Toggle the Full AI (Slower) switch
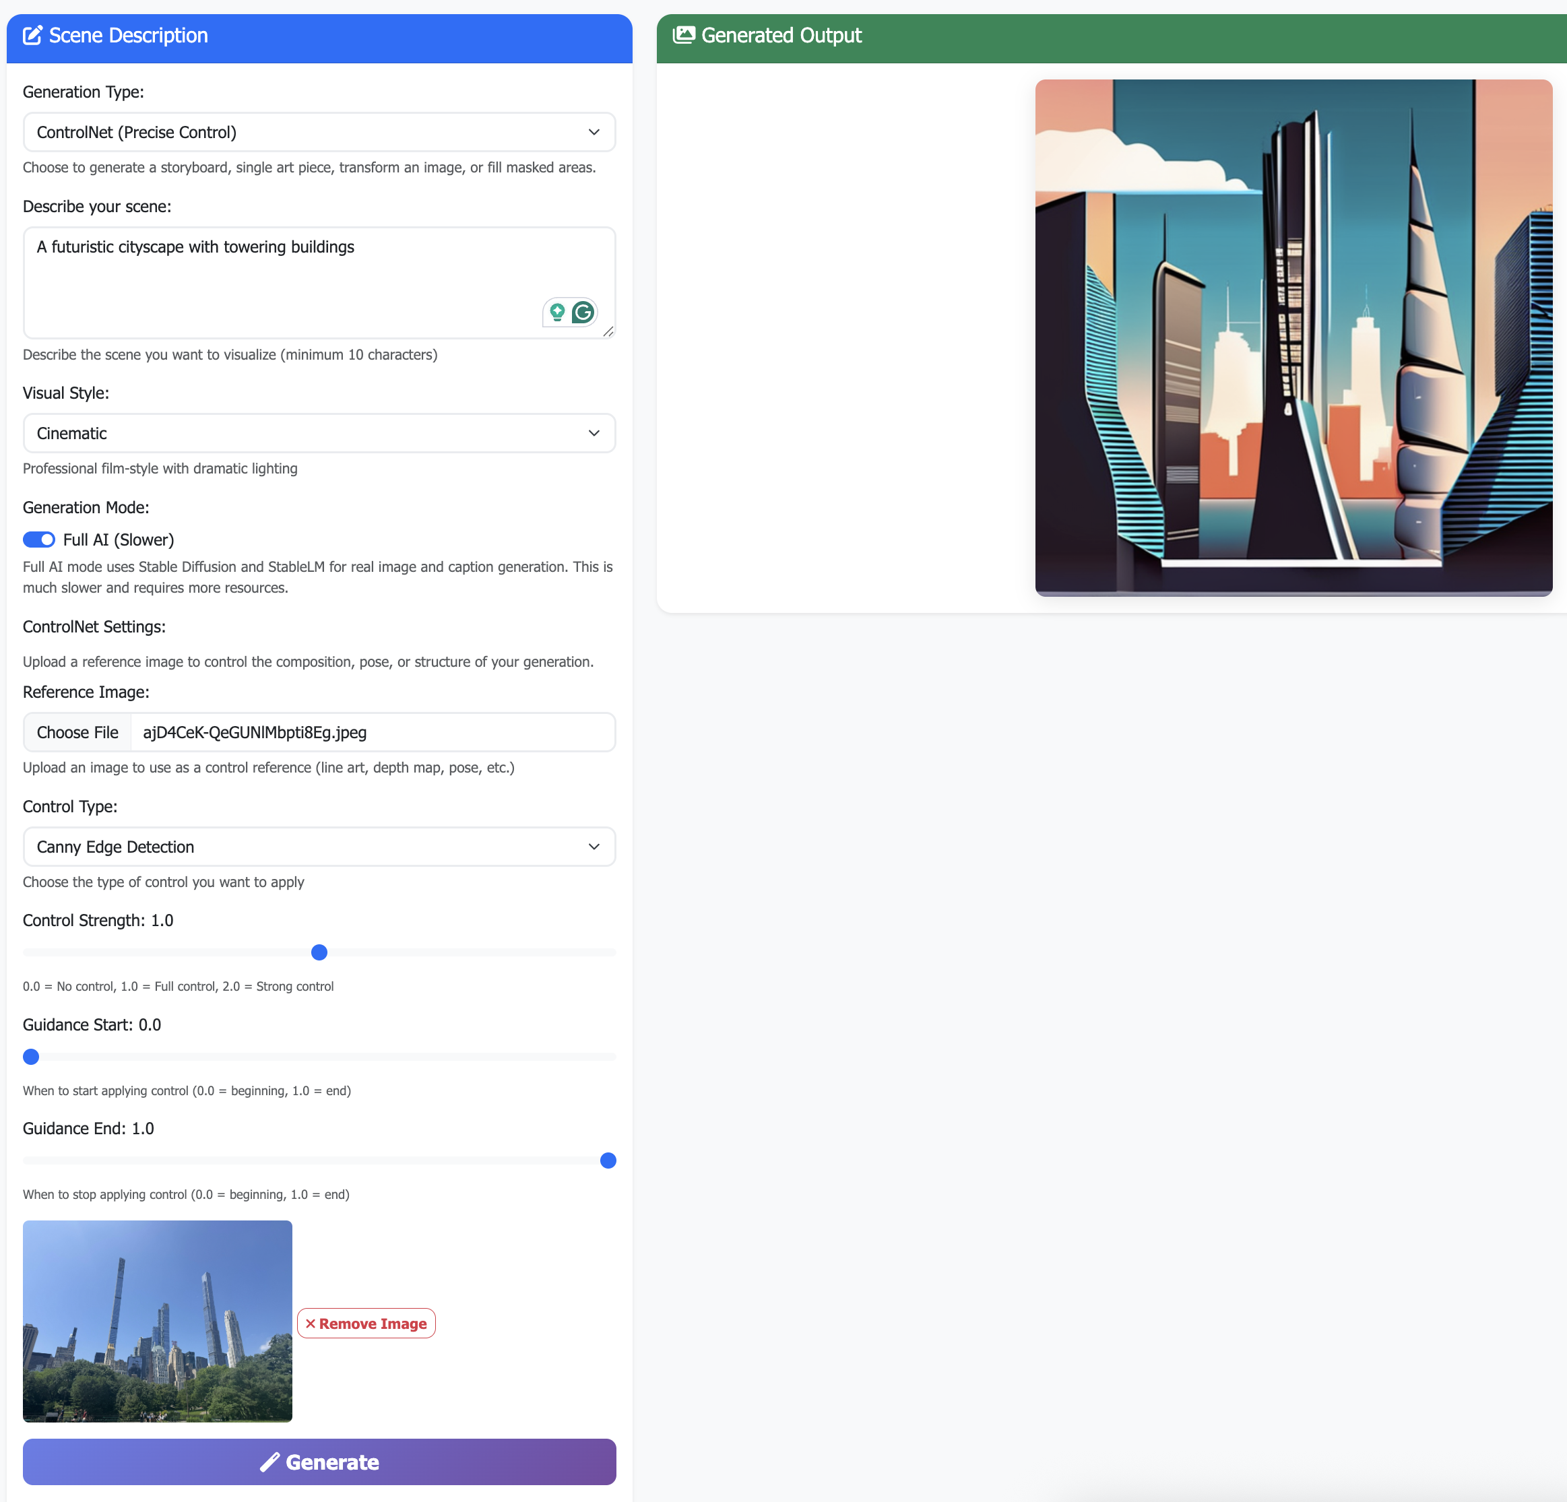Image resolution: width=1567 pixels, height=1502 pixels. (38, 540)
